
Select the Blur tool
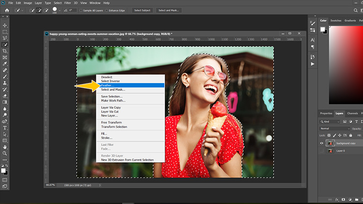5,108
